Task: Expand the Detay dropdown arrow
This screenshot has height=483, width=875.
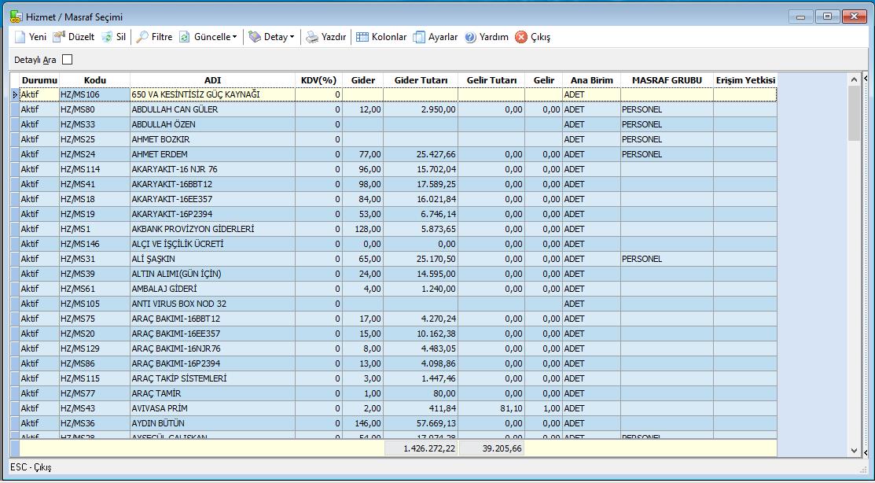Action: tap(292, 38)
